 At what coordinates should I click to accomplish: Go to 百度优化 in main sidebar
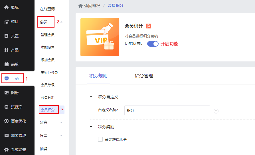(18, 121)
